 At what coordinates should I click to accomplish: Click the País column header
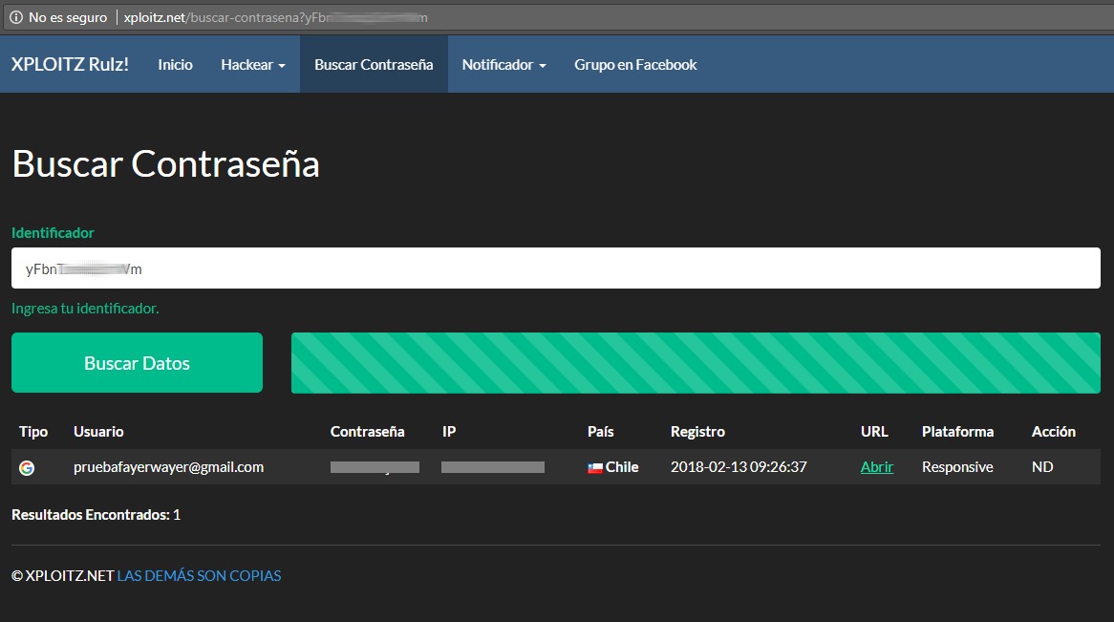tap(600, 432)
